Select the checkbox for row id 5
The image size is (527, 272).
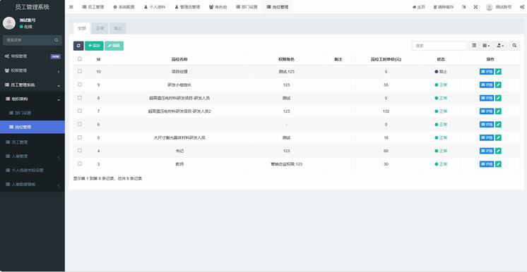80,137
